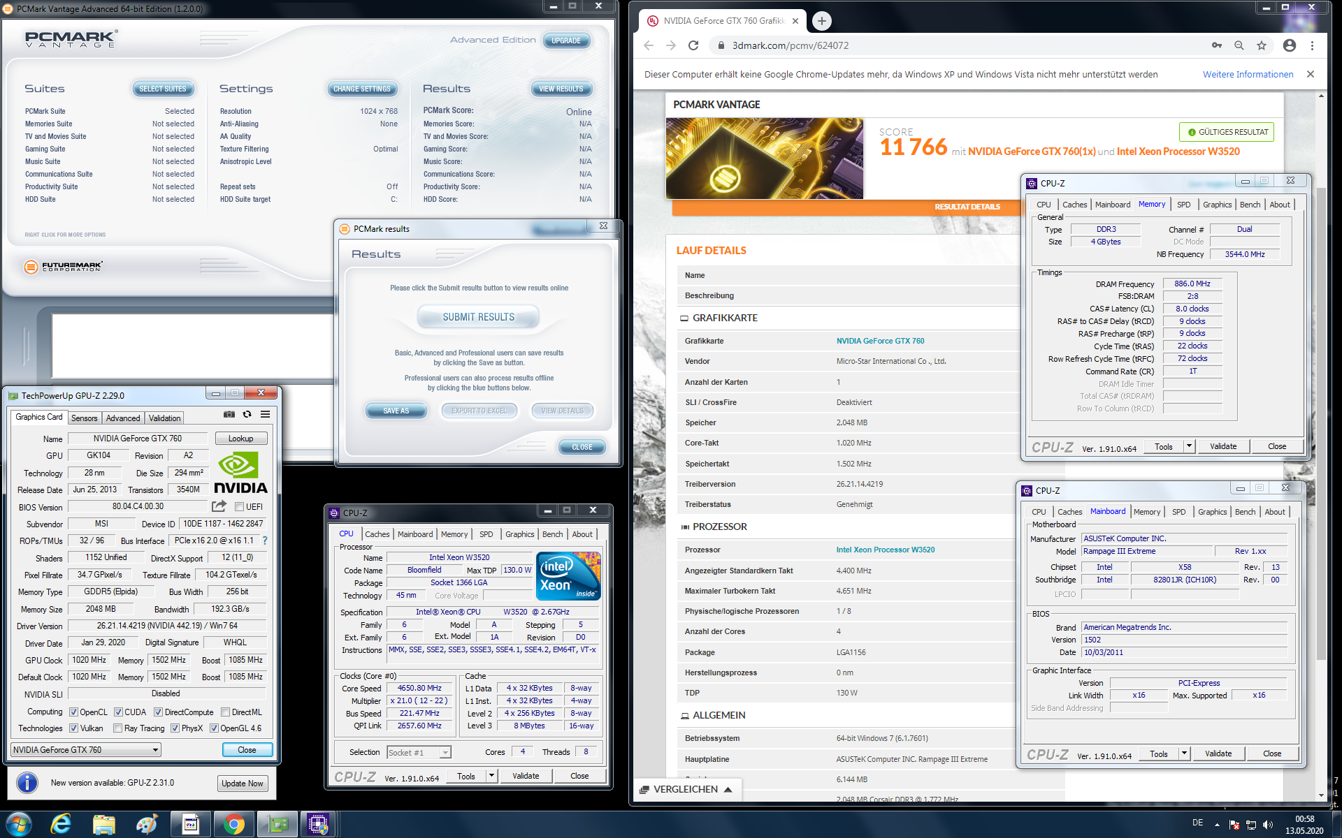The height and width of the screenshot is (838, 1342).
Task: Click the blue info icon for new GPU-Z version
Action: [x=27, y=782]
